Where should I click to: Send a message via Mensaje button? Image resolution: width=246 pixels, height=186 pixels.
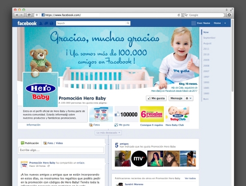tap(176, 98)
